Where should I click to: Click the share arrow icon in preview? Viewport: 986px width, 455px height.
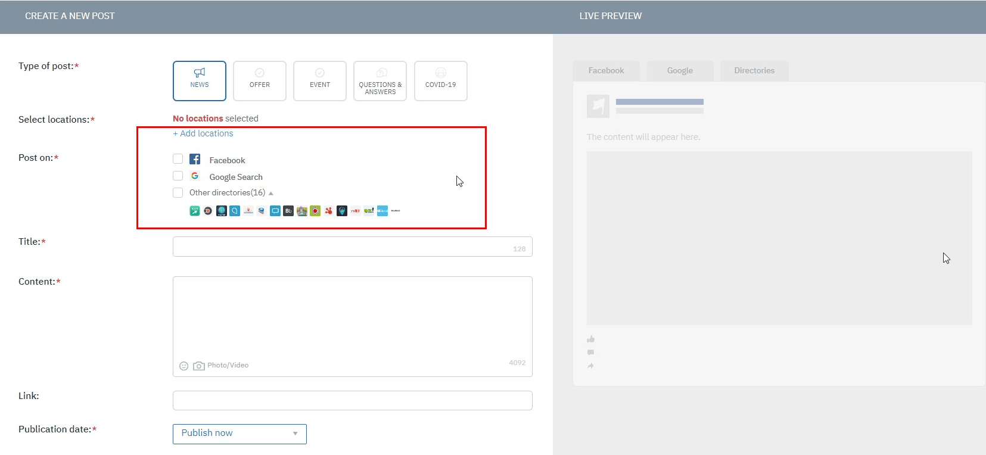tap(590, 366)
